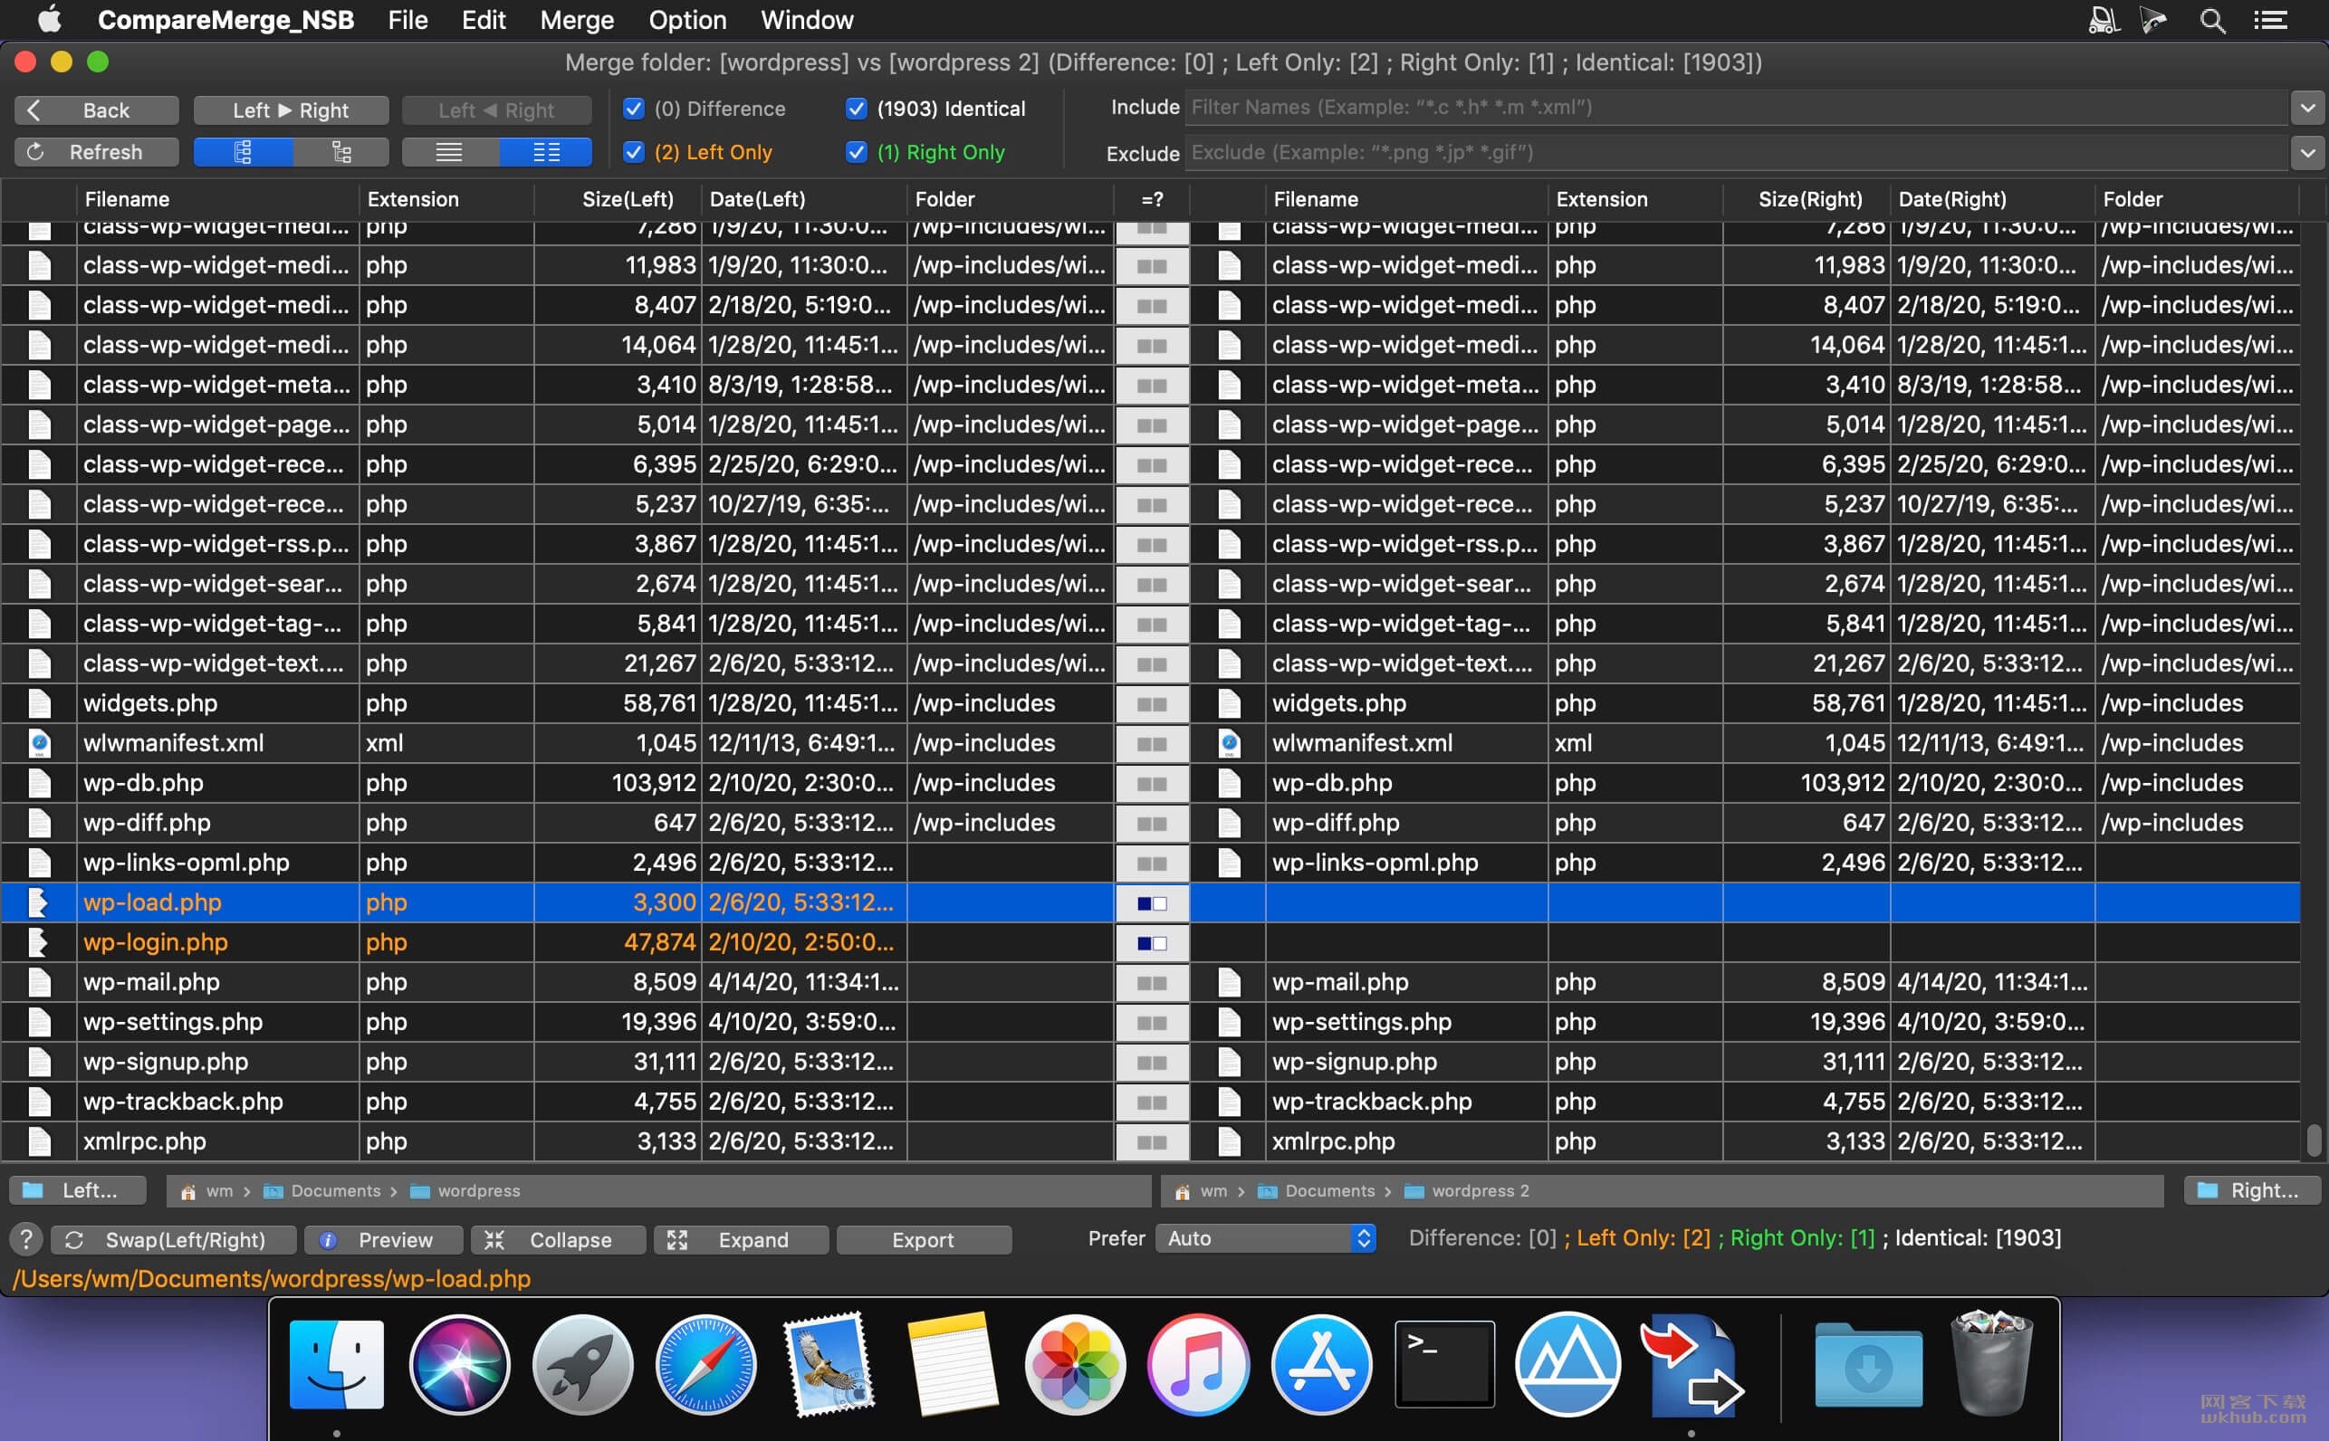Click the vertical scrollbar thumb

(x=2313, y=1140)
